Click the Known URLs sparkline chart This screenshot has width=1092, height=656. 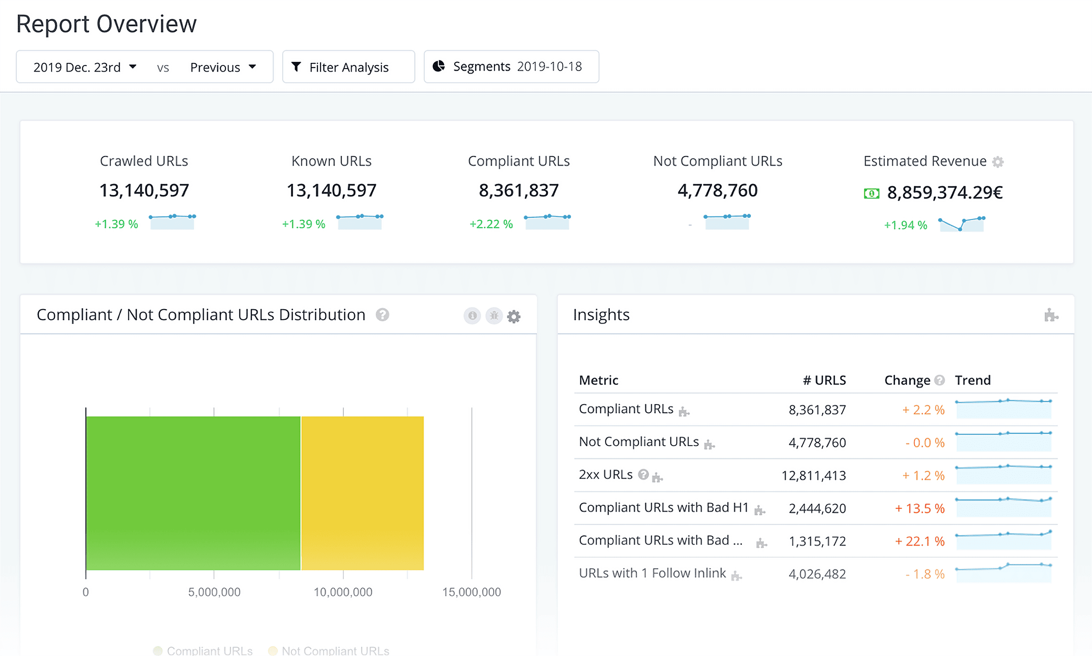pos(359,222)
